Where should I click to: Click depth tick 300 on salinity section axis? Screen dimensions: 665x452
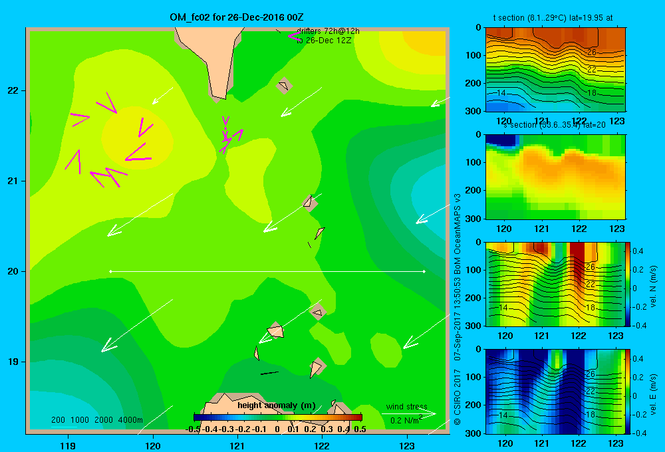click(x=474, y=219)
